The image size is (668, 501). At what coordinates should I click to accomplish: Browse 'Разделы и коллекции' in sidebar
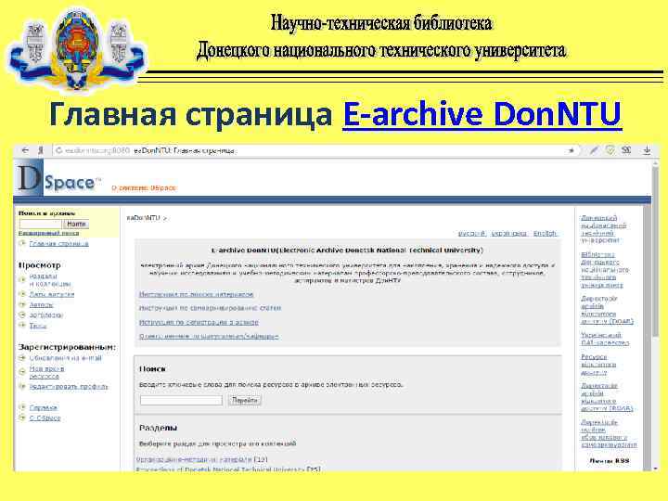click(49, 280)
